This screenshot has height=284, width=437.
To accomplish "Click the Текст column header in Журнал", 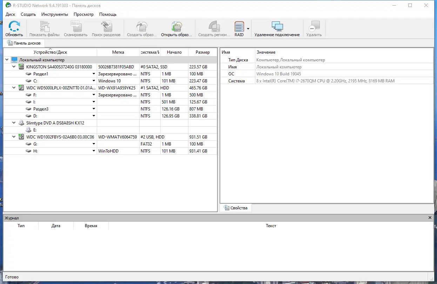I will click(x=271, y=225).
